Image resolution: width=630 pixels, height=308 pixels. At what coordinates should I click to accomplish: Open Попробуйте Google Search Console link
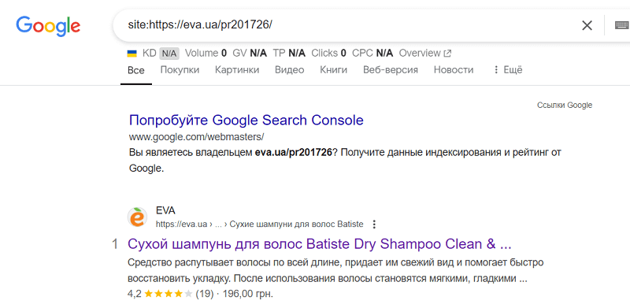coord(246,120)
